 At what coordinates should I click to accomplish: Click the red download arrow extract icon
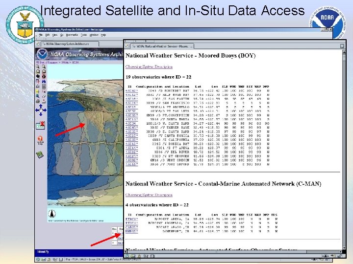coord(44,101)
